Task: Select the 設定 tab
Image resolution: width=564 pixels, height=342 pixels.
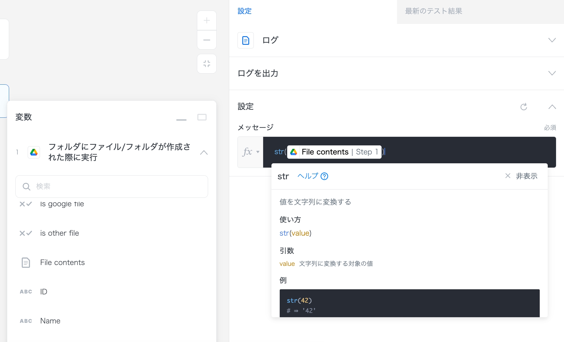Action: [x=245, y=11]
